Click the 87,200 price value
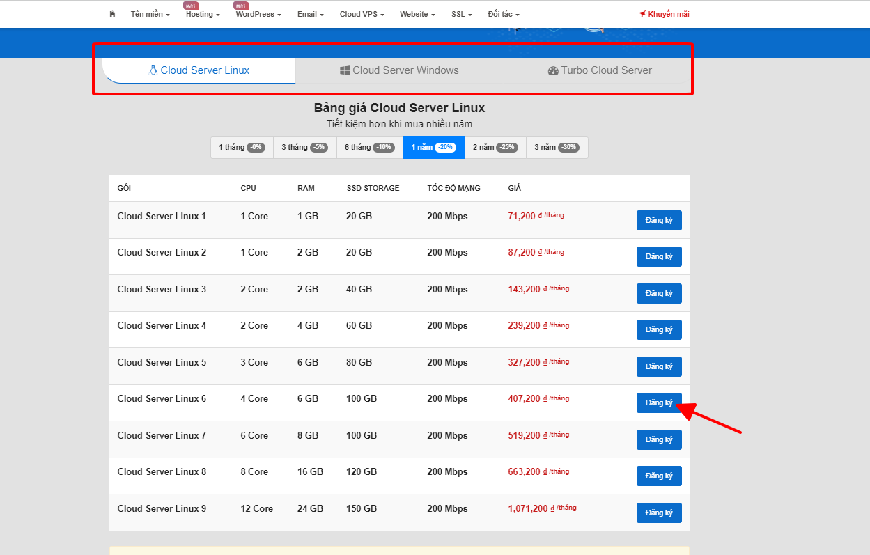The height and width of the screenshot is (555, 870). click(x=522, y=252)
